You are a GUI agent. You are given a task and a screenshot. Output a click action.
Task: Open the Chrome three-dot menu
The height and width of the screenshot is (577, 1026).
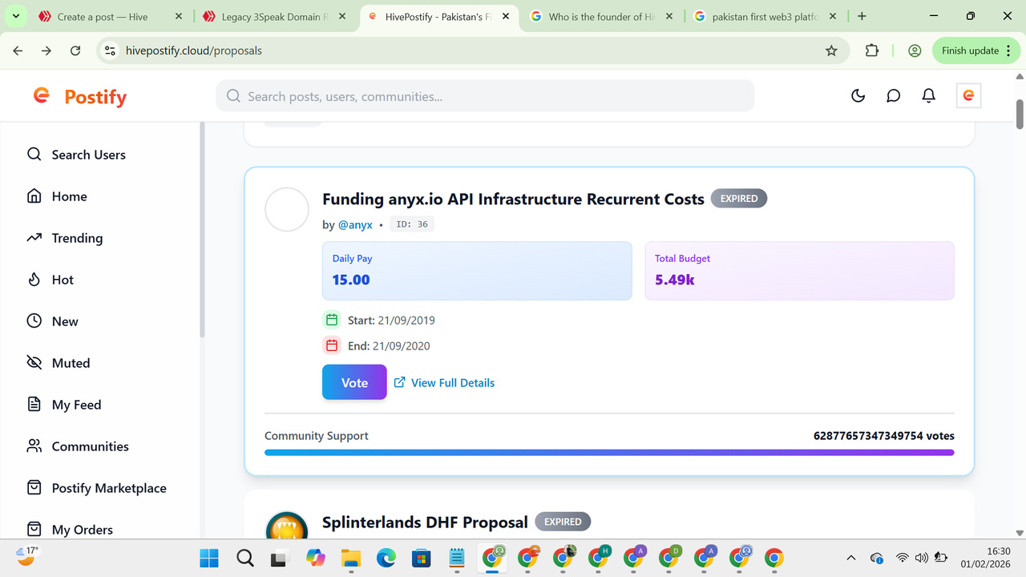pyautogui.click(x=1008, y=50)
